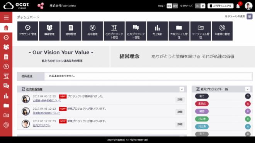255x143 pixels.
Task: Open chat icon in the left sidebar
Action: tap(6, 86)
